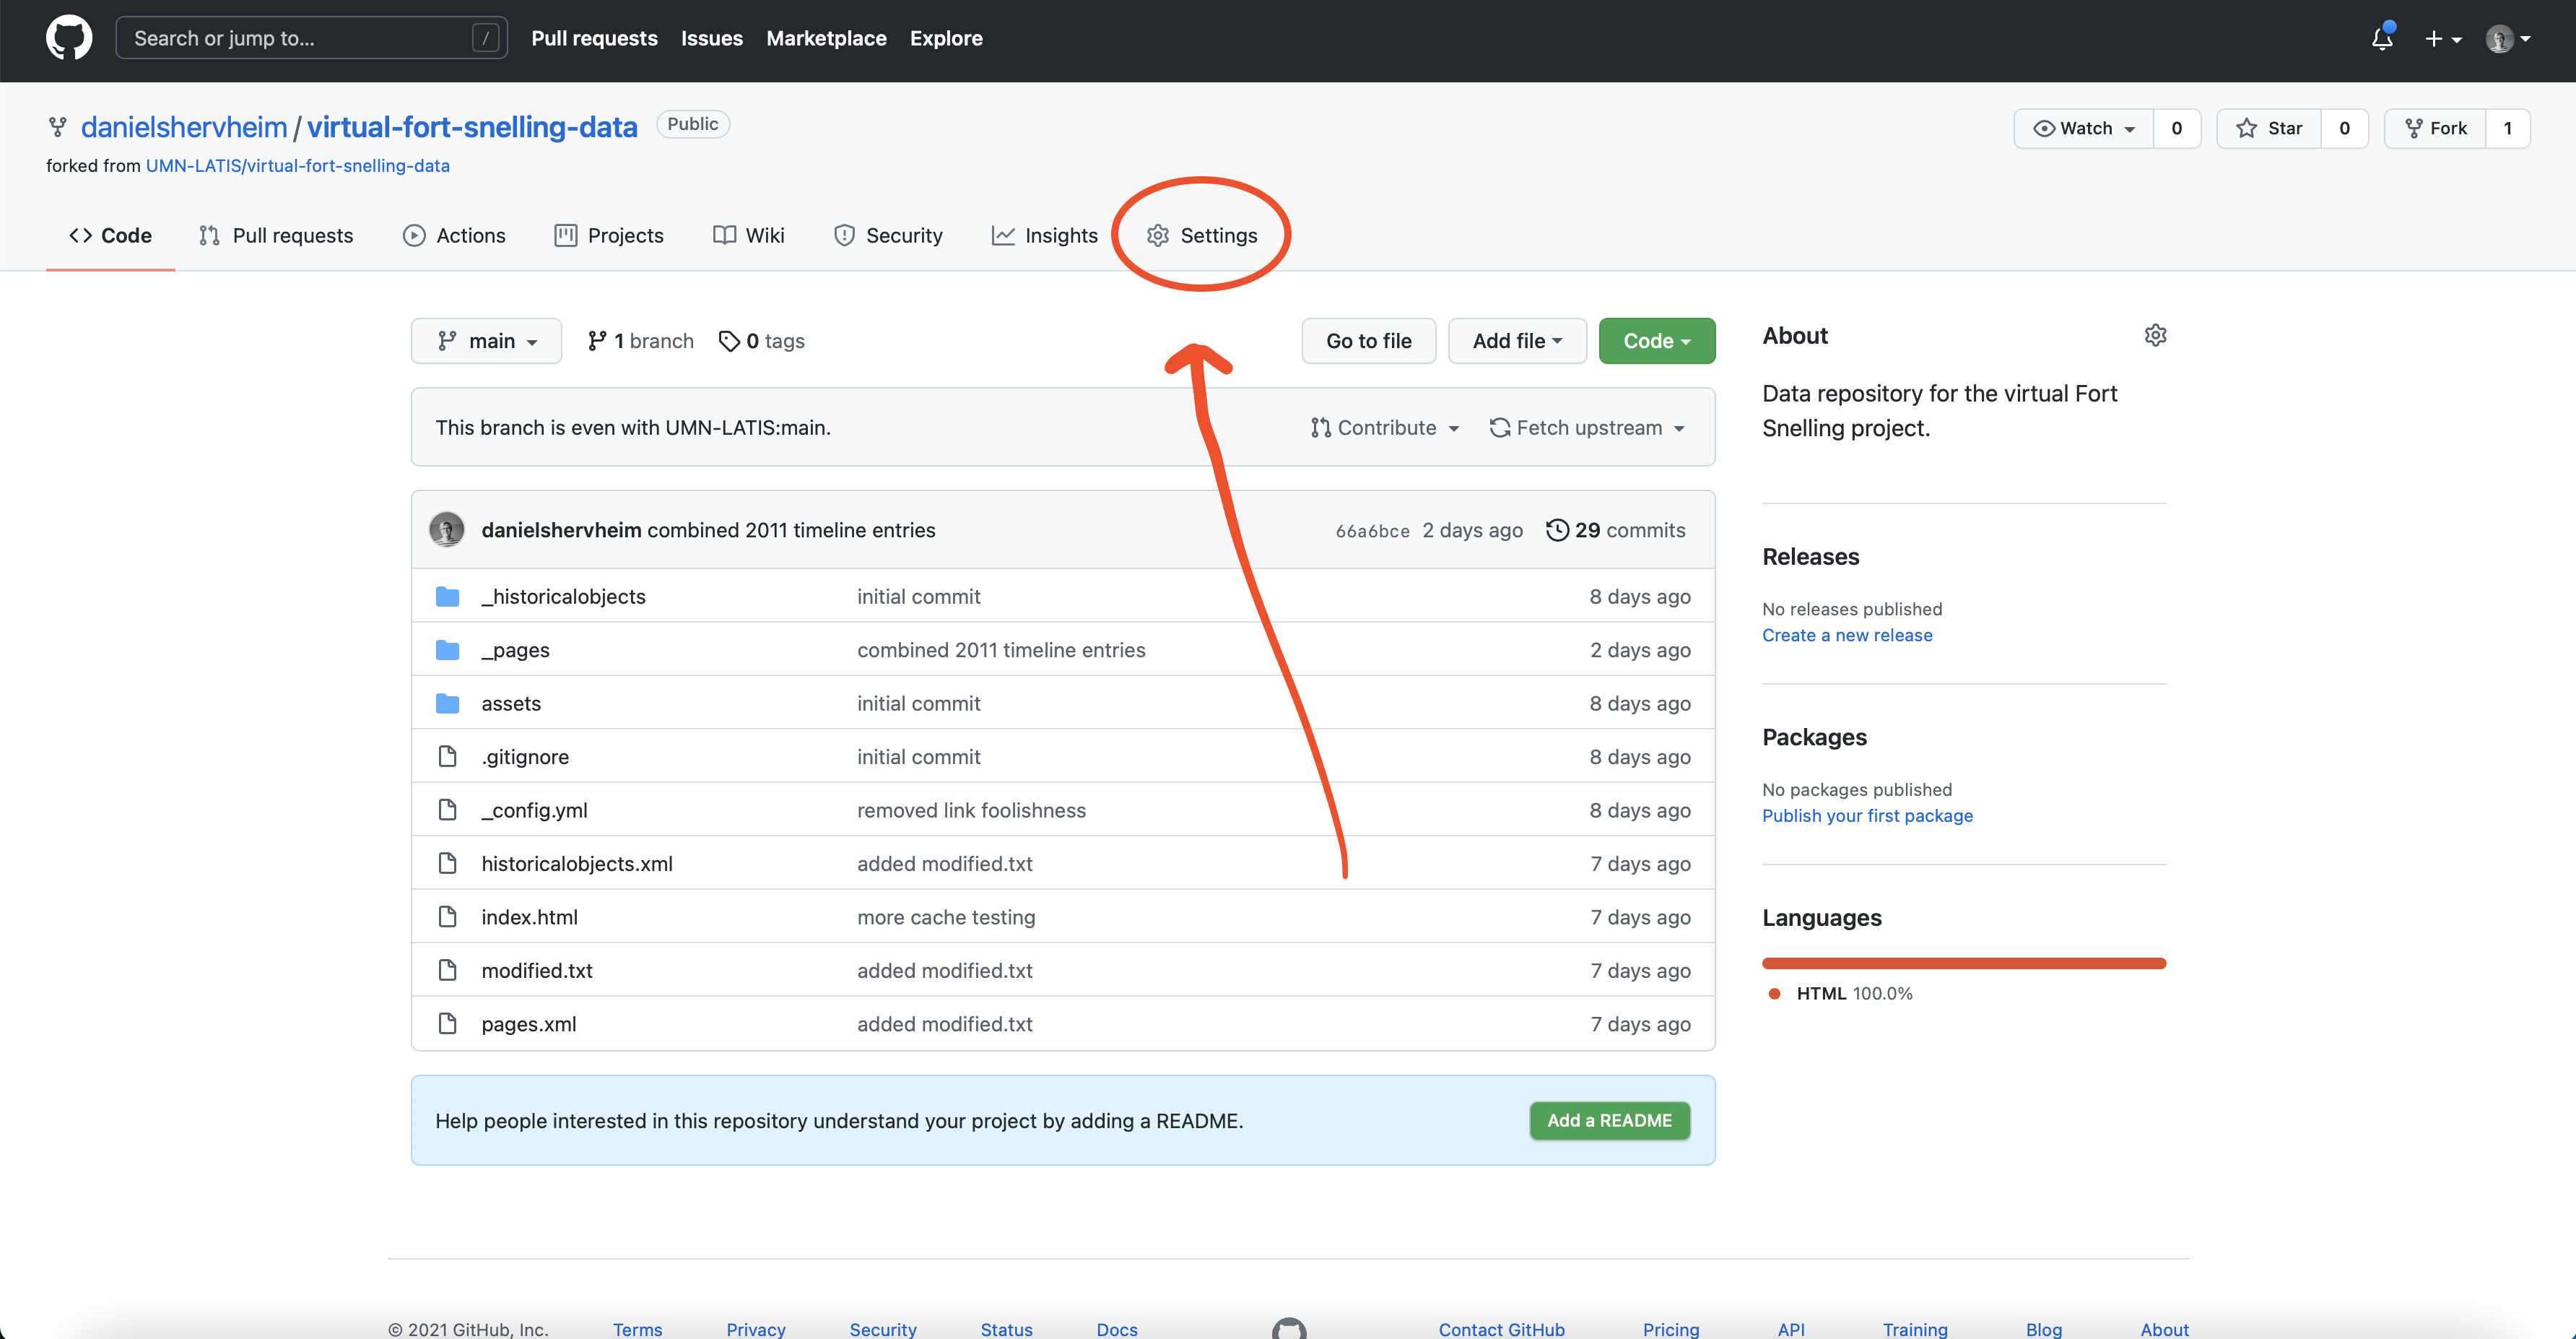Click the pages.xml file icon
The height and width of the screenshot is (1339, 2576).
pos(447,1024)
